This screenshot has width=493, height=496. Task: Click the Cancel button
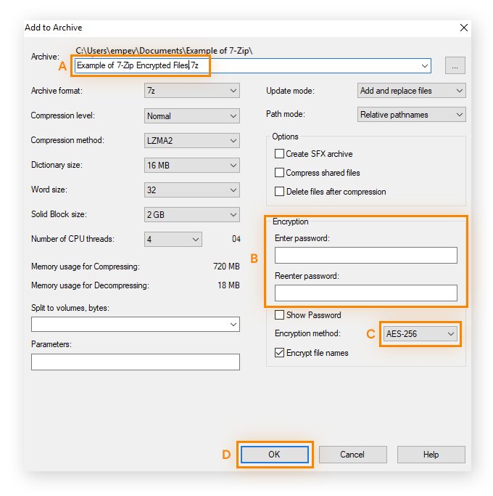pos(352,455)
